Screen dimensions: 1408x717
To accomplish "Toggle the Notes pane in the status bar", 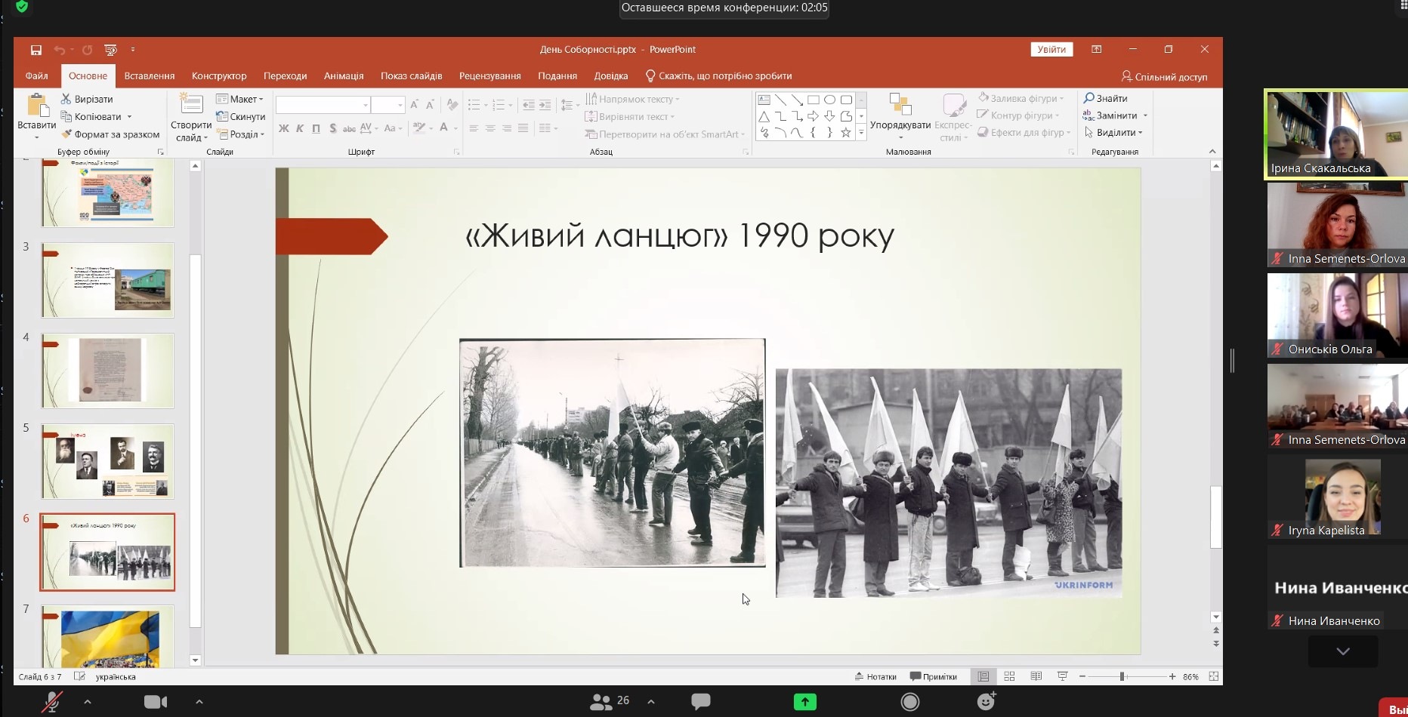I will [x=875, y=676].
